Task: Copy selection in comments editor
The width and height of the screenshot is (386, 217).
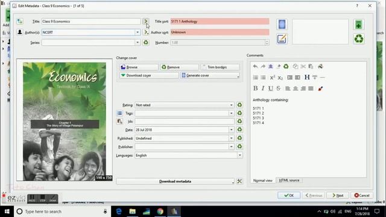Action: [x=296, y=66]
